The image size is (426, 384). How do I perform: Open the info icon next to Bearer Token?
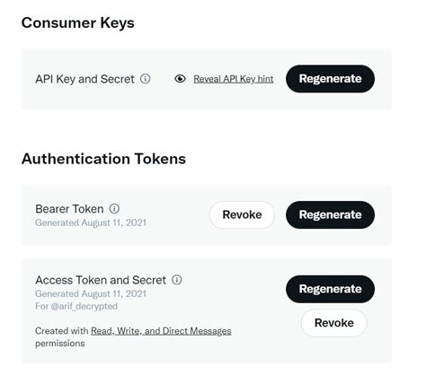pyautogui.click(x=114, y=209)
